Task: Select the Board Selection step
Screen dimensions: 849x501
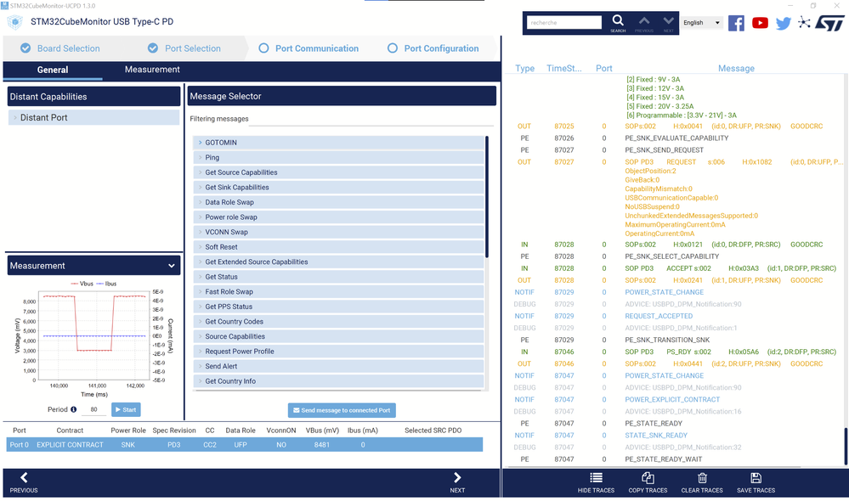Action: (60, 48)
